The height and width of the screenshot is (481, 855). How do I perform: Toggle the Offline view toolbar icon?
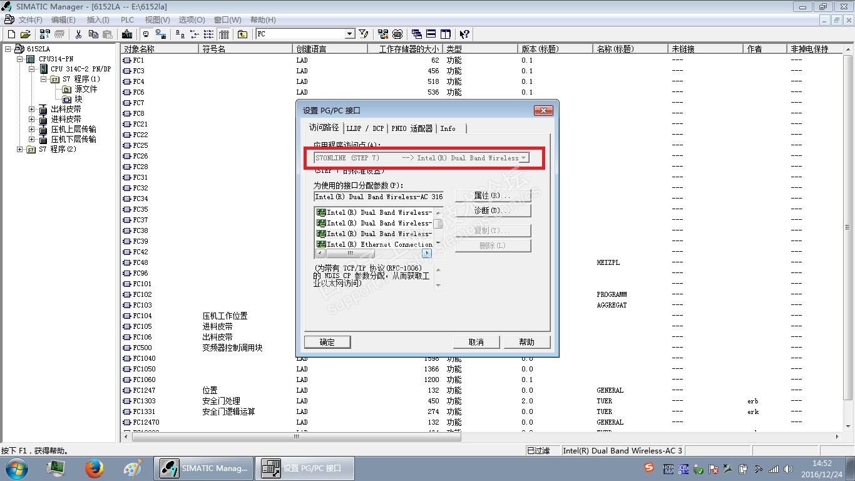pos(161,34)
